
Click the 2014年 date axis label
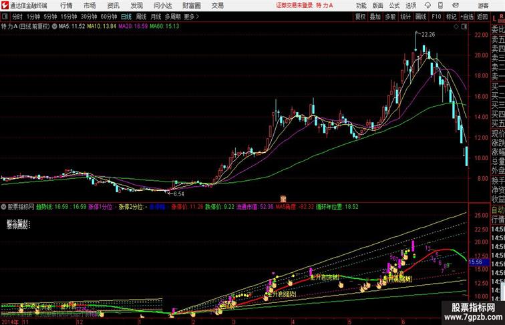pos(10,322)
